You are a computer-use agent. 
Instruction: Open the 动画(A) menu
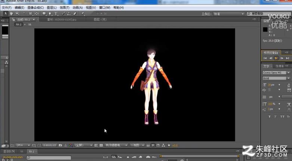click(77, 7)
